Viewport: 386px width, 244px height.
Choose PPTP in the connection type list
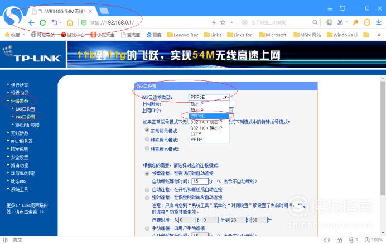(209, 140)
